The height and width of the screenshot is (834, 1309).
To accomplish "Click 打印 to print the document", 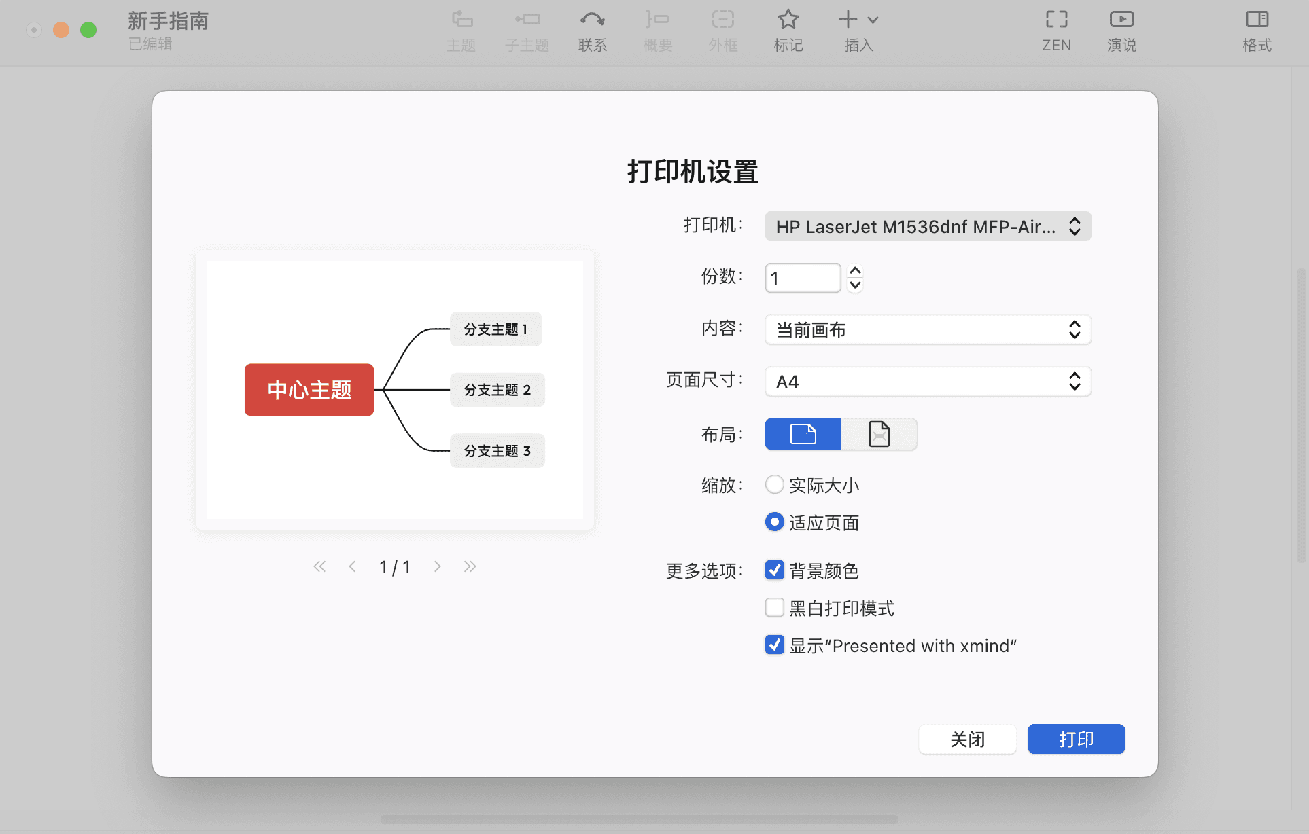I will coord(1075,739).
